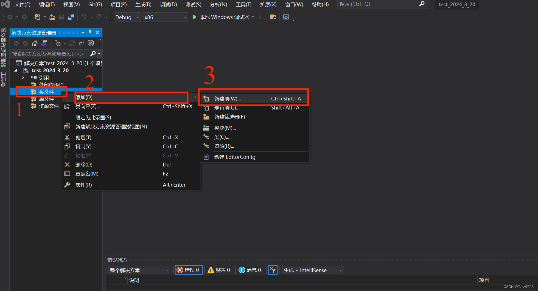Click the New Project toolbar icon

tap(38, 17)
